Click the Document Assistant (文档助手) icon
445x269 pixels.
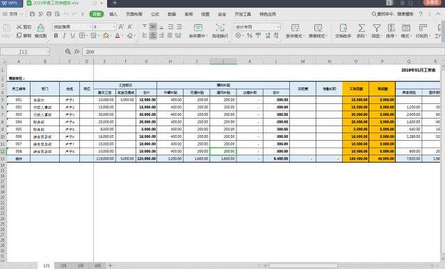(x=343, y=31)
